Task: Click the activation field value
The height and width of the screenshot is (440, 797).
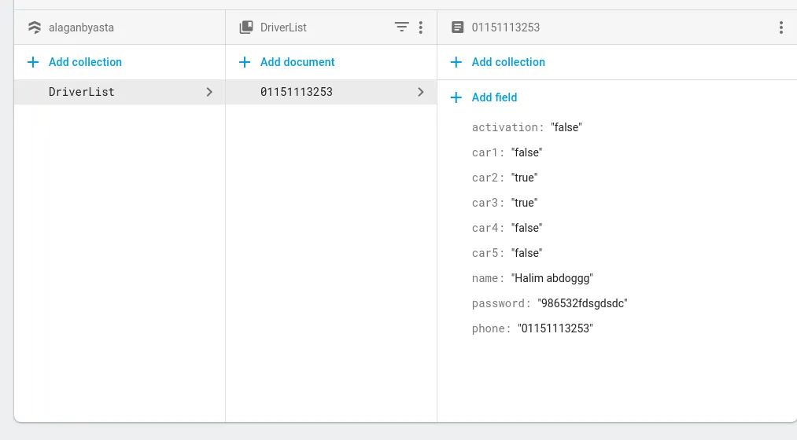Action: click(x=566, y=127)
